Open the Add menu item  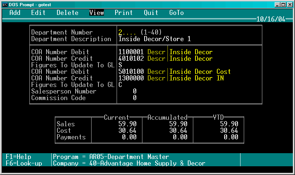coord(15,13)
